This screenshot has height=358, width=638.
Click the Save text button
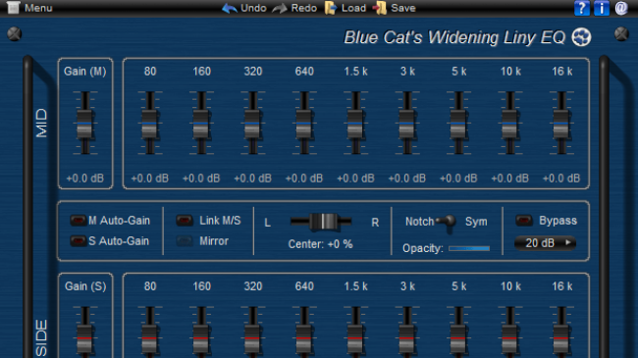[402, 8]
